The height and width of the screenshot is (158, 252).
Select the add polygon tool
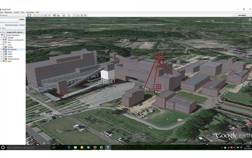point(38,15)
